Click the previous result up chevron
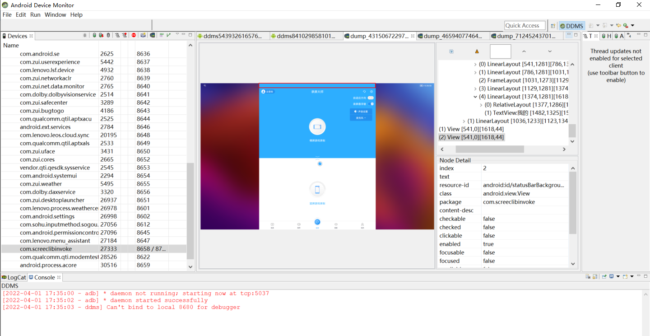Screen dimensions: 650x336 524,51
